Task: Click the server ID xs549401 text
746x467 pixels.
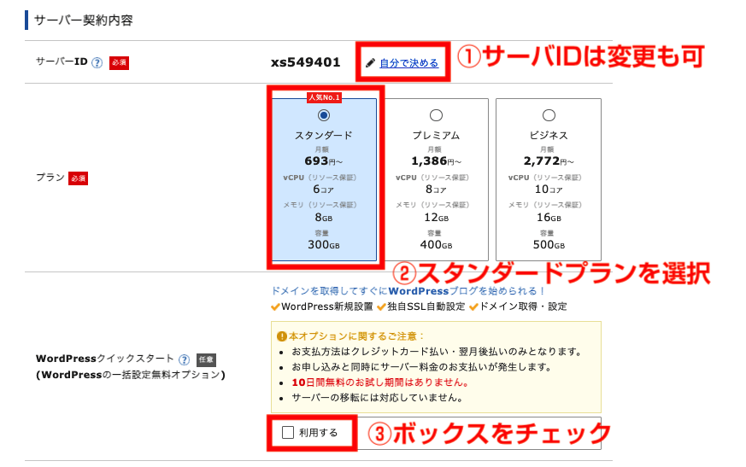Action: 305,62
